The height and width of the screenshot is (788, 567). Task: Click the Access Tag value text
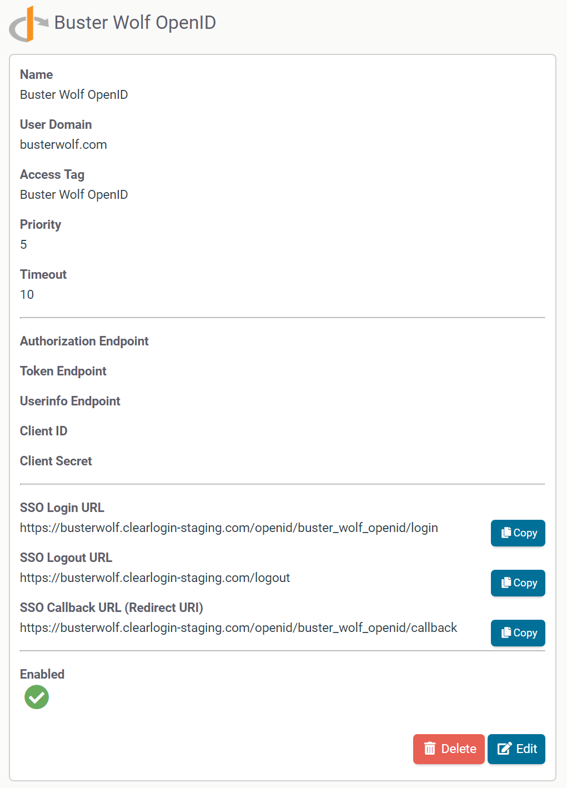tap(74, 195)
